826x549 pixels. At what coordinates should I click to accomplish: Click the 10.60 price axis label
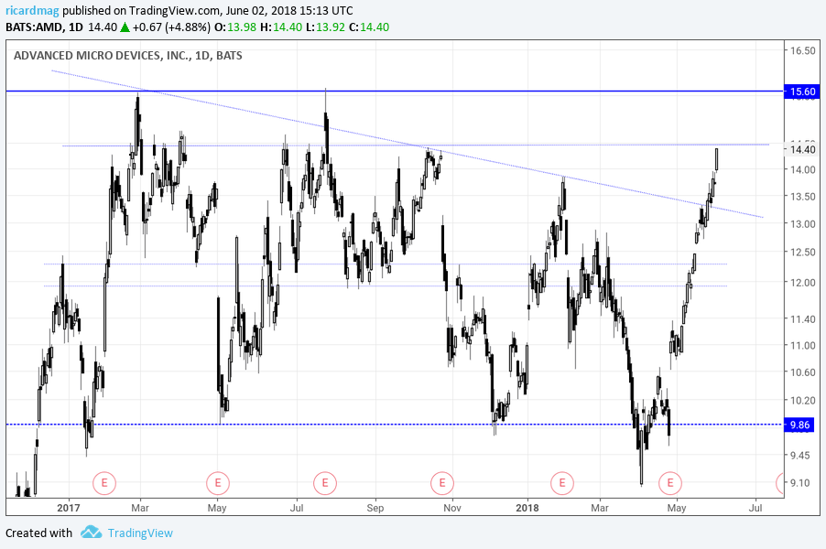802,372
